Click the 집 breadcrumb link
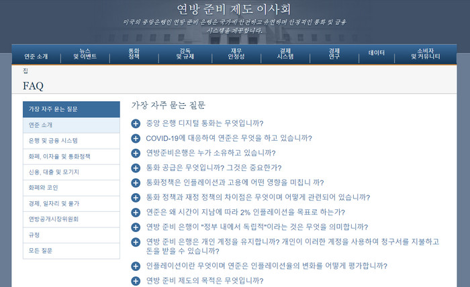 26,71
